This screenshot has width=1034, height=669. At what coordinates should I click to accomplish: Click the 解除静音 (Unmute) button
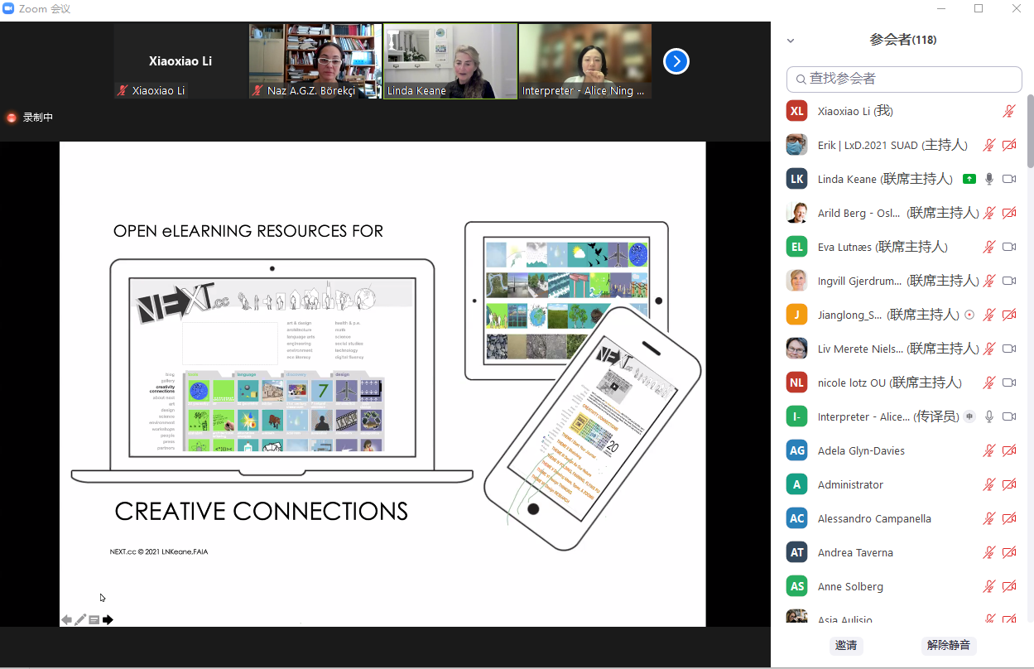[948, 645]
